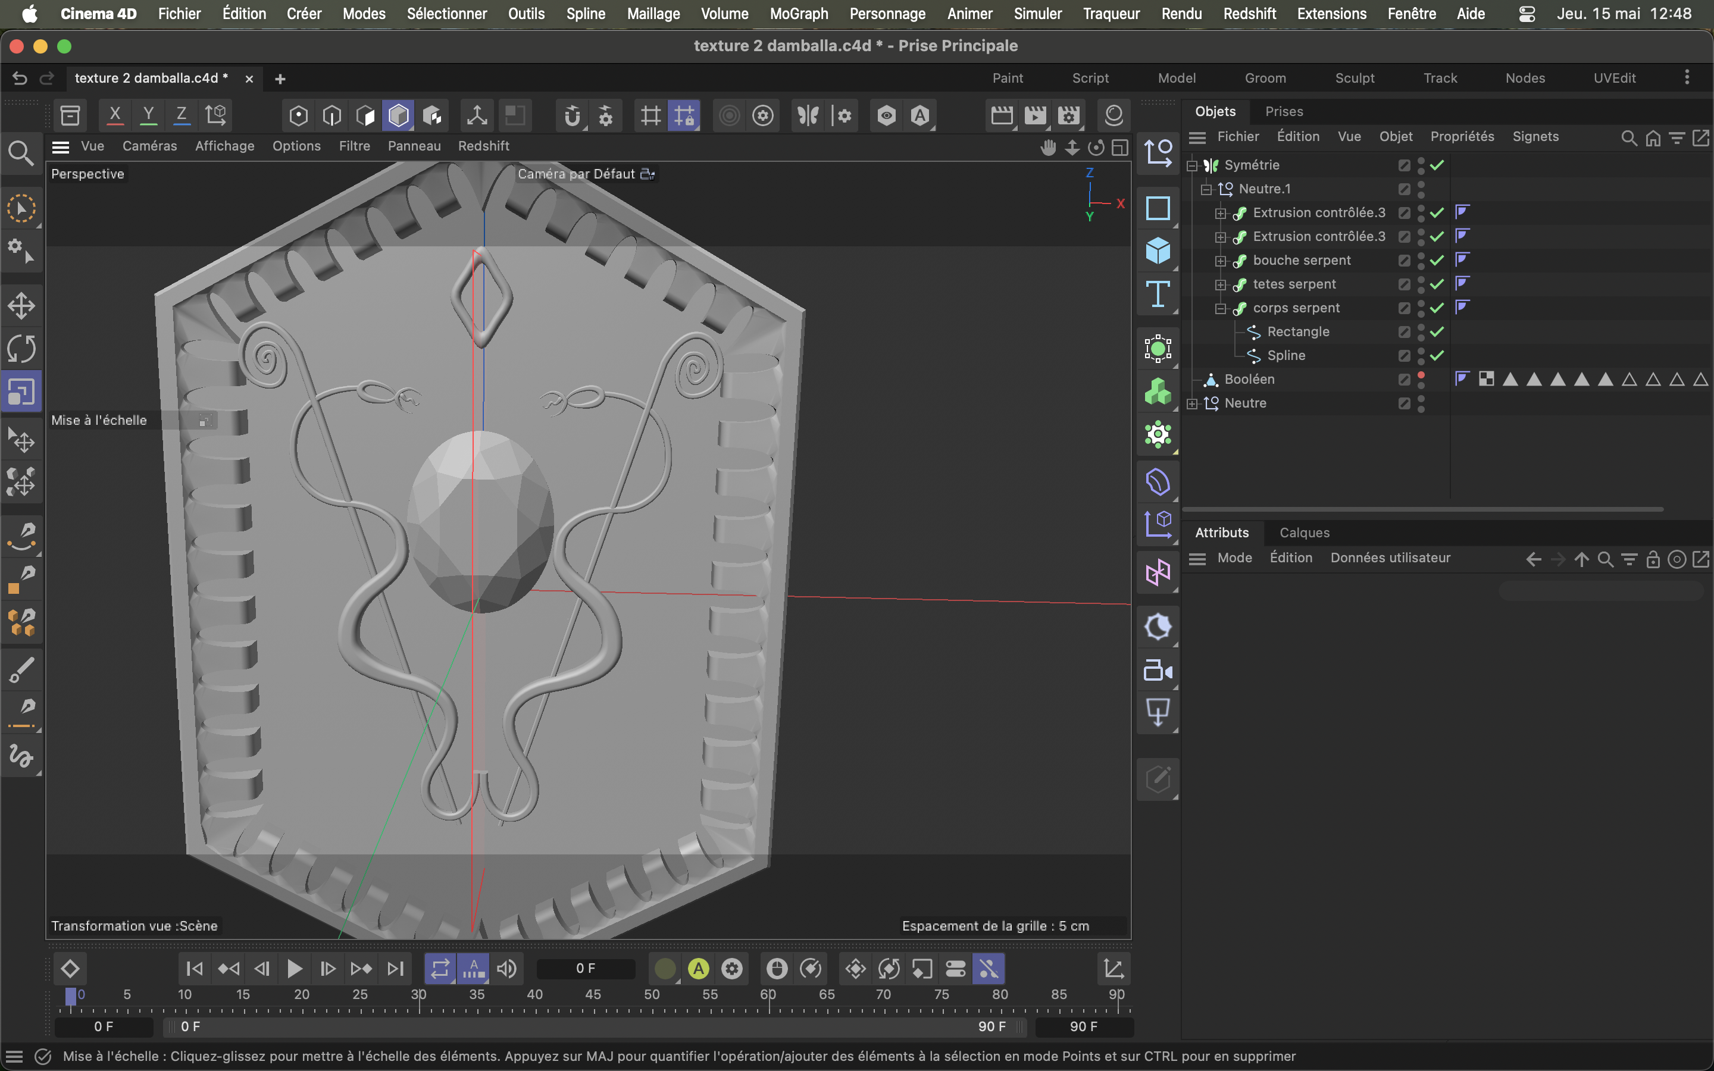
Task: Toggle loop playback button
Action: pyautogui.click(x=440, y=968)
